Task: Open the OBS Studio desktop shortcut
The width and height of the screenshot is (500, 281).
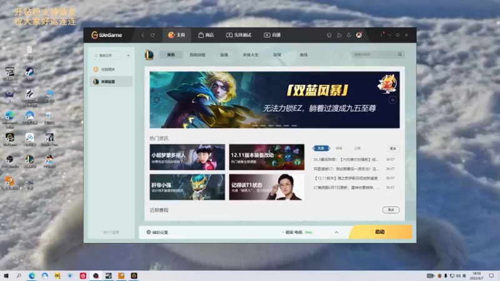Action: tap(9, 161)
